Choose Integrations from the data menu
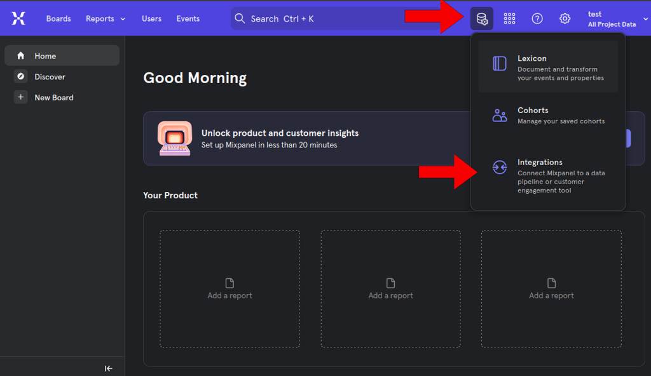The height and width of the screenshot is (376, 651). click(x=548, y=176)
